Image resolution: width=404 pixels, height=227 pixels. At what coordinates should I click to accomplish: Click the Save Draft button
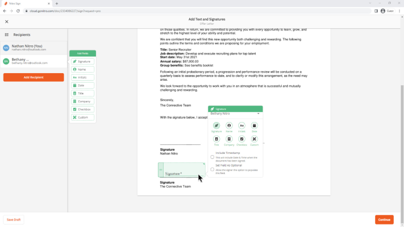[x=14, y=219]
